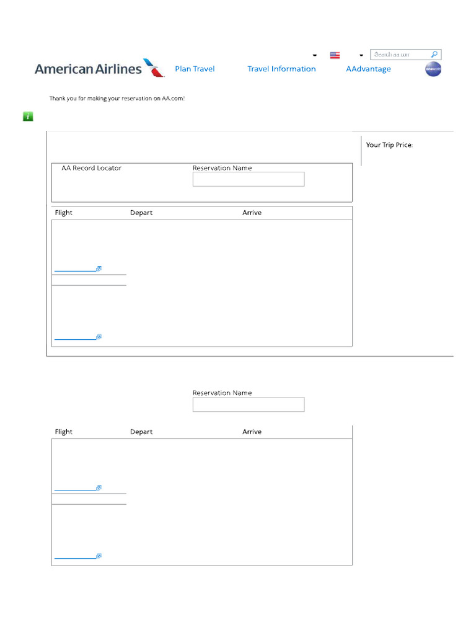Expand the dropdown arrow right of the flag
476x635 pixels.
(x=361, y=55)
